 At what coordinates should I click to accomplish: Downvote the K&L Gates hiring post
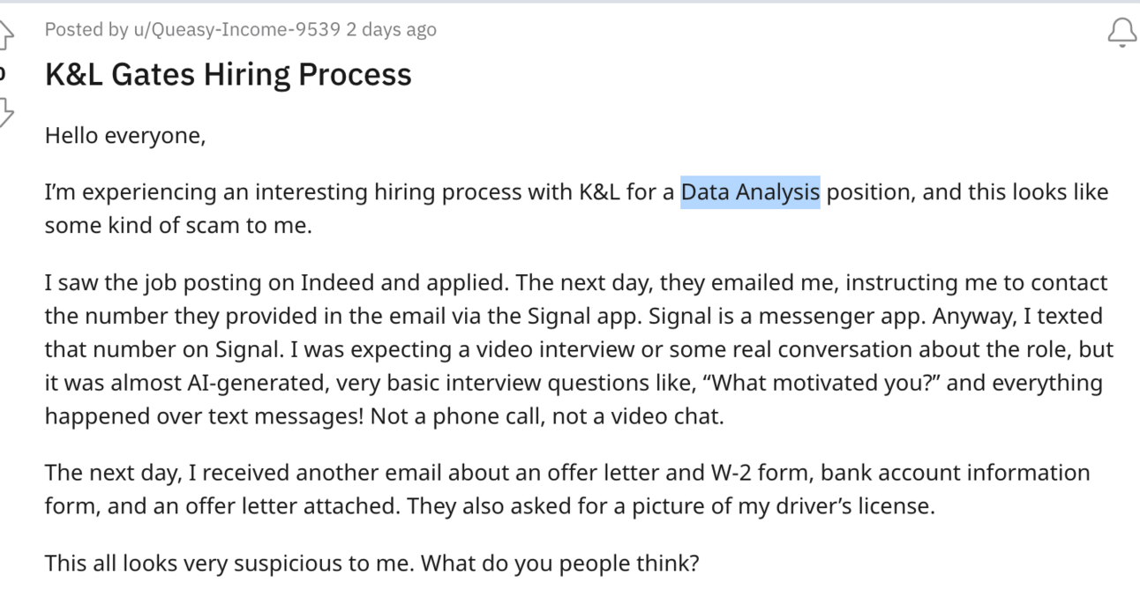pos(5,112)
